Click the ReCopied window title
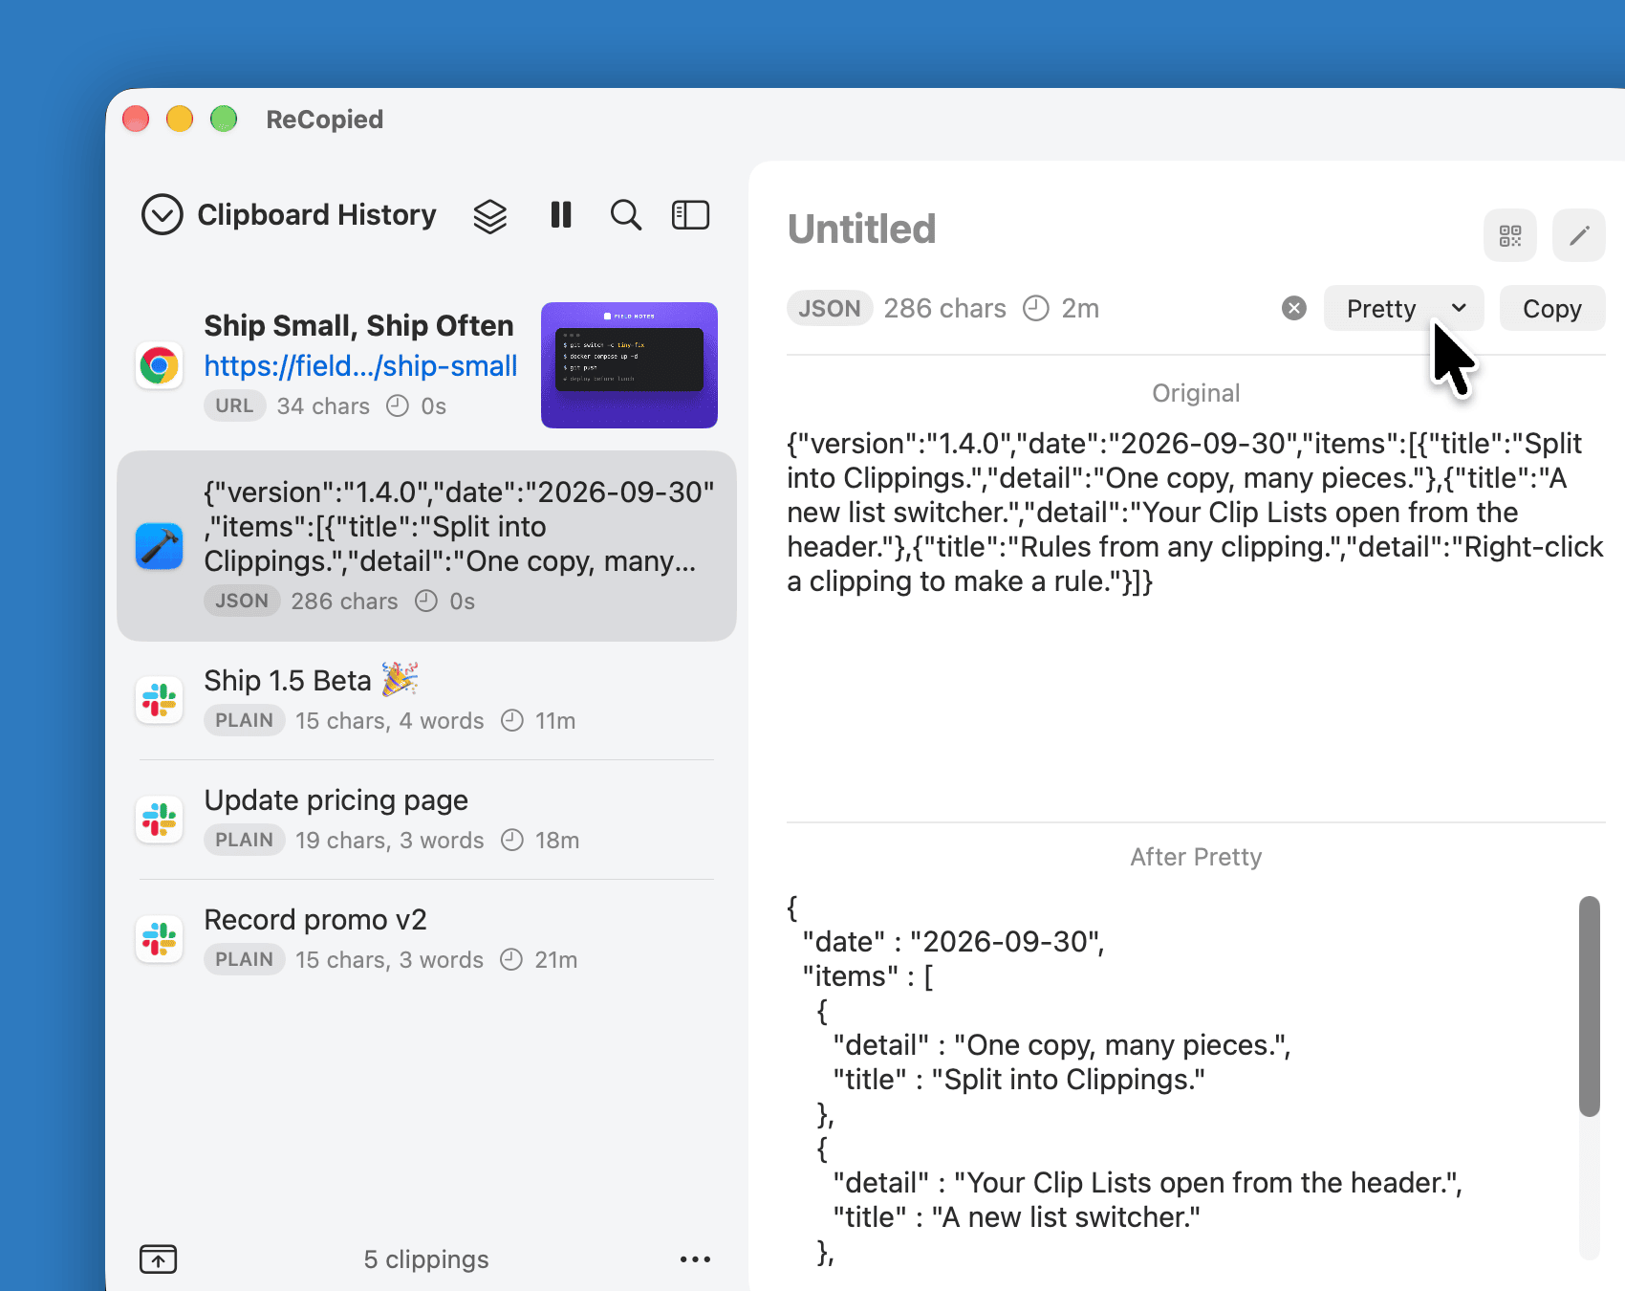This screenshot has width=1625, height=1291. pyautogui.click(x=325, y=120)
